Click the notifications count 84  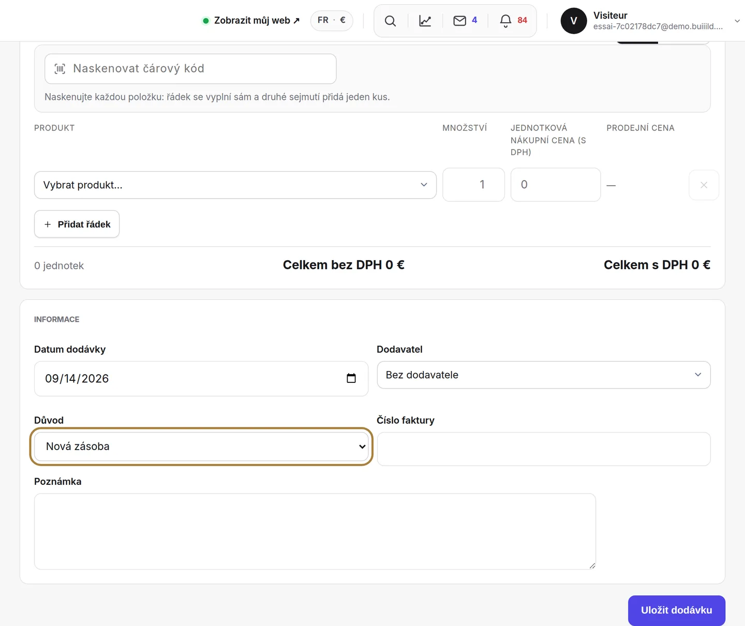click(x=523, y=20)
